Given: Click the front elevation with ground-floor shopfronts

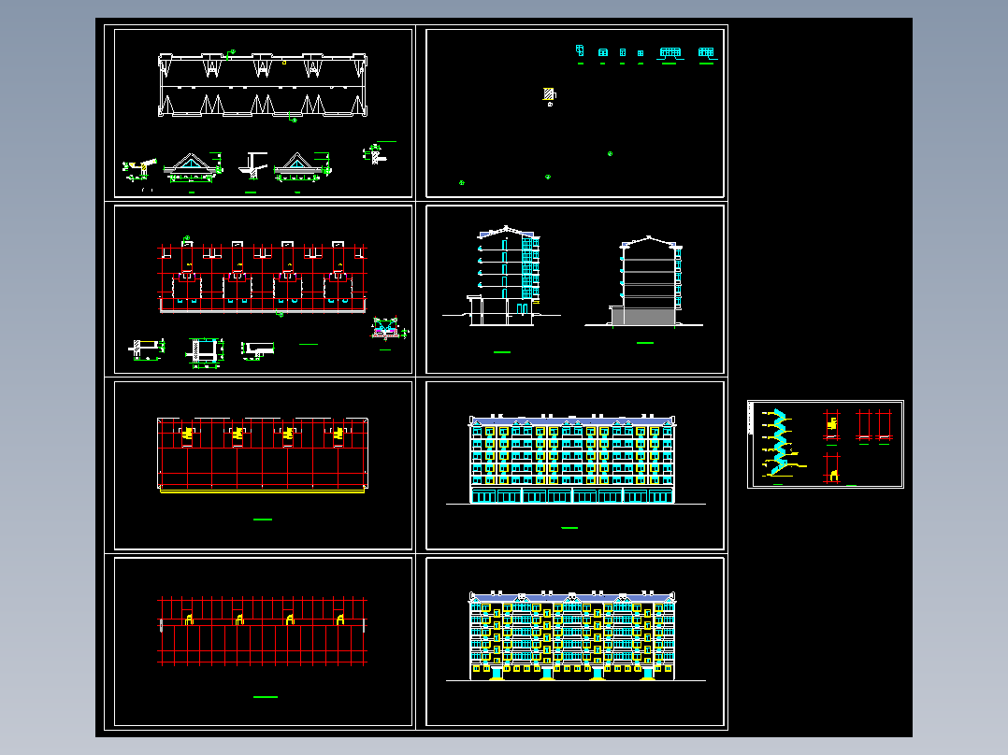Looking at the screenshot, I should pyautogui.click(x=572, y=460).
